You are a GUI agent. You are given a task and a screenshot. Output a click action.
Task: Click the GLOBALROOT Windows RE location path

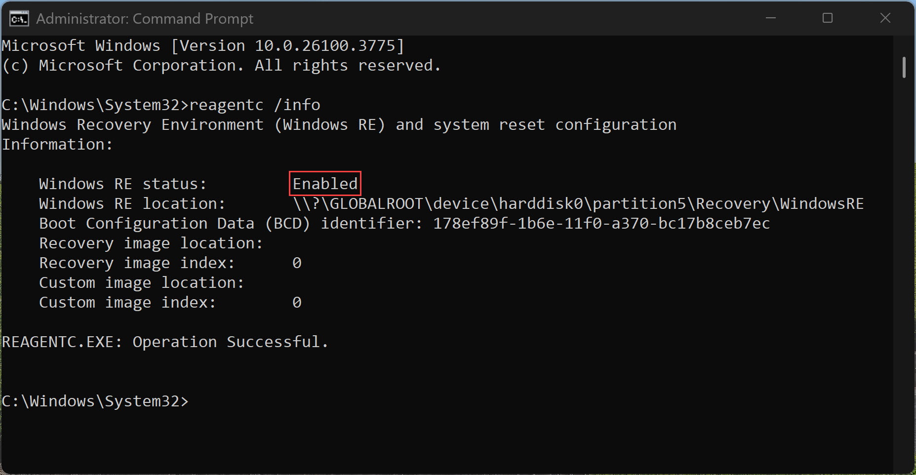[578, 203]
